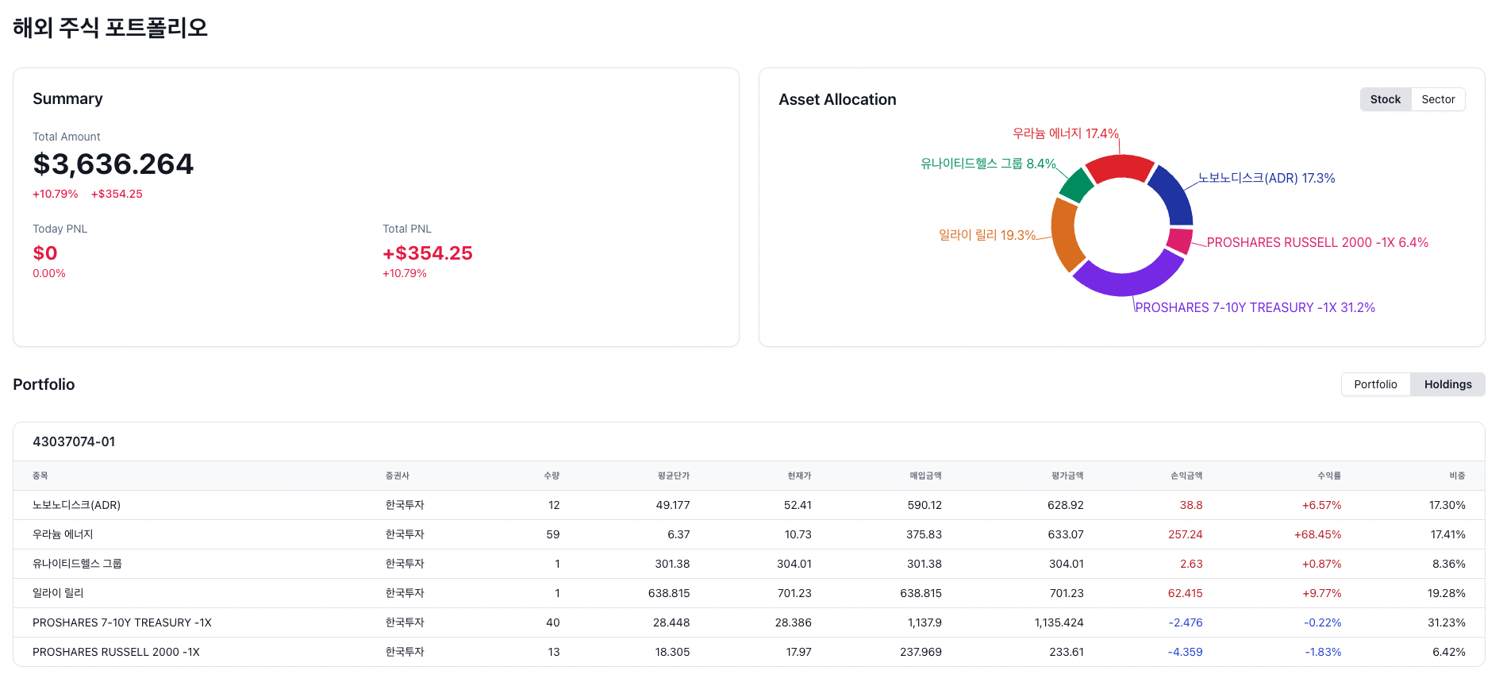Viewport: 1503px width, 686px height.
Task: Click the orange 일라이 릴리 donut segment
Action: coord(1066,233)
